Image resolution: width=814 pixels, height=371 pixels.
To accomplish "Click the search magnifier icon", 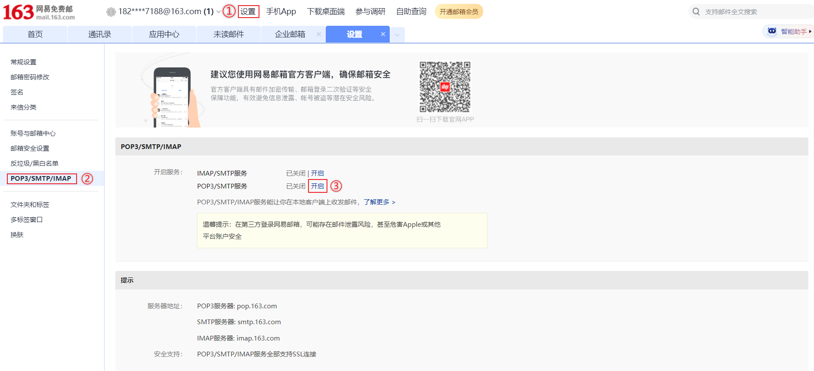I will pos(696,12).
